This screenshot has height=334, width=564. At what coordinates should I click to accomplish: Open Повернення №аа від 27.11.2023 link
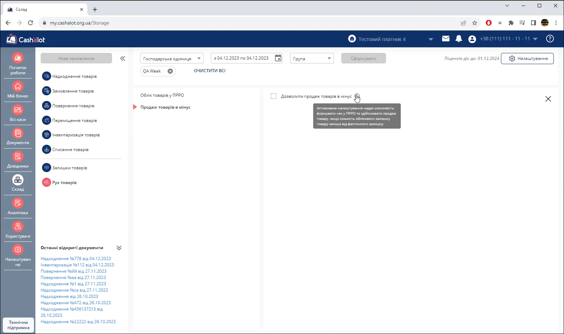[73, 277]
